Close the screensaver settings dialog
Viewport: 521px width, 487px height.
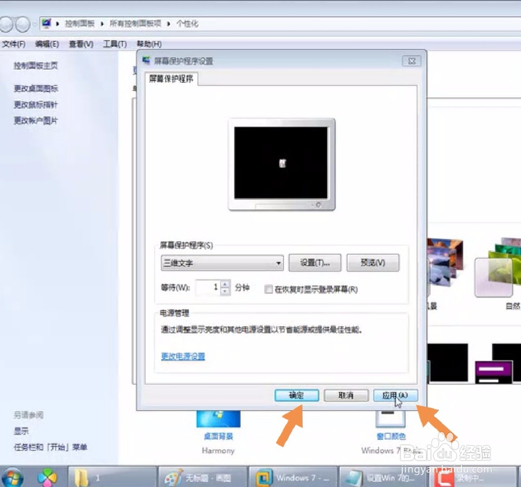[412, 61]
